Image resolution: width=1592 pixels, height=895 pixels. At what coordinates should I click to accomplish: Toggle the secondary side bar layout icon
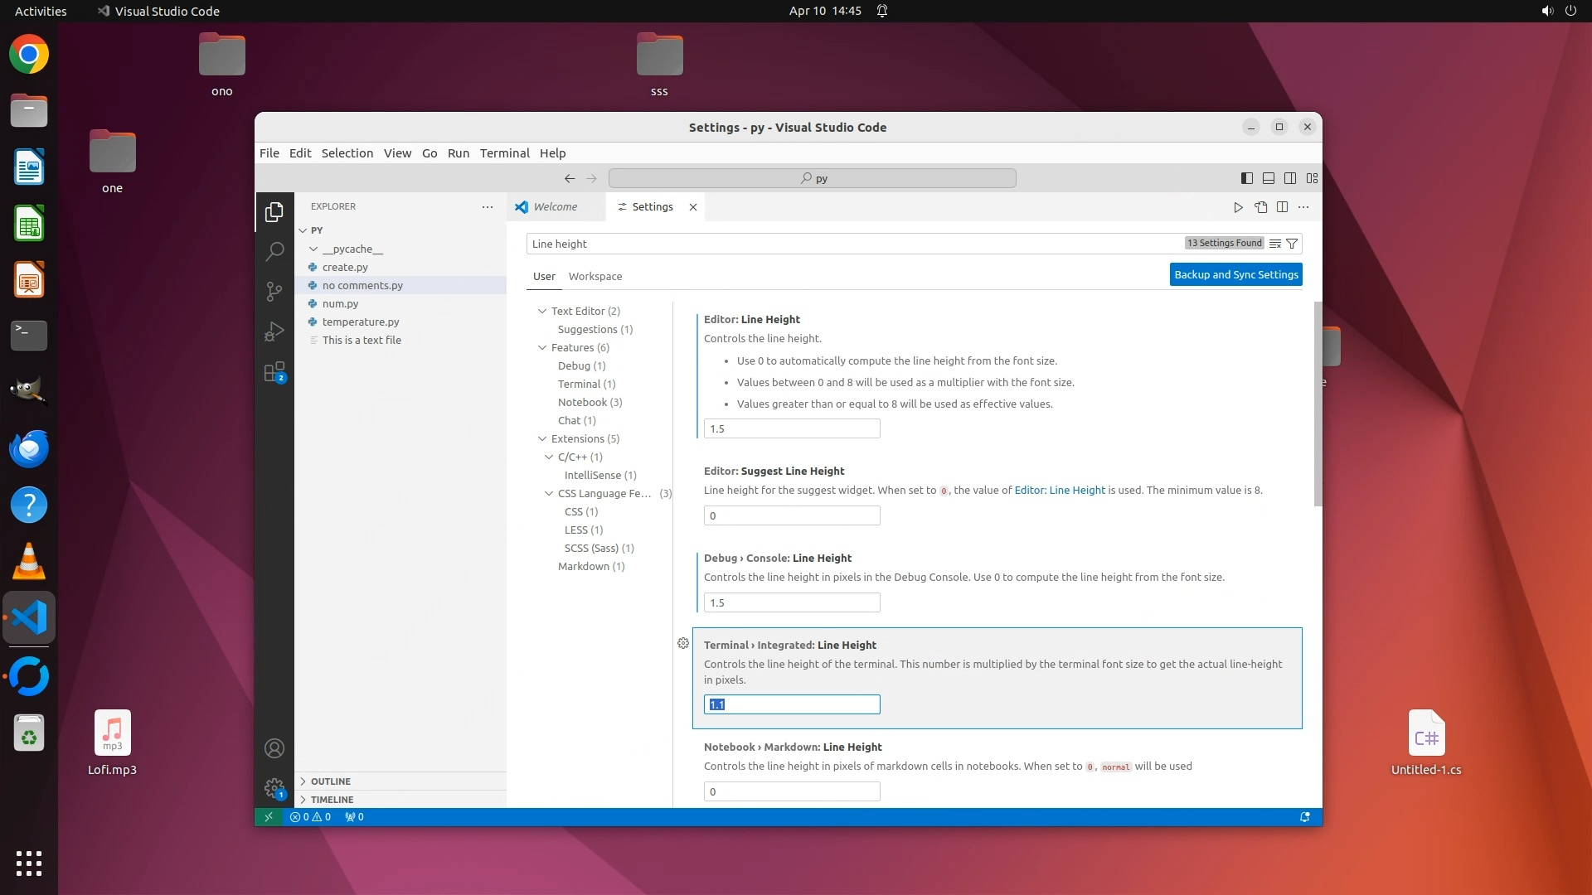pos(1290,178)
